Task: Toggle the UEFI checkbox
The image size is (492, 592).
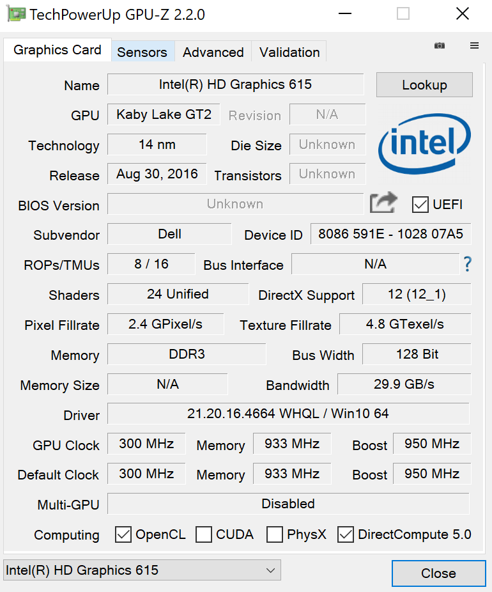Action: tap(420, 205)
